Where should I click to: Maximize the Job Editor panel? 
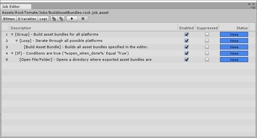(x=249, y=4)
